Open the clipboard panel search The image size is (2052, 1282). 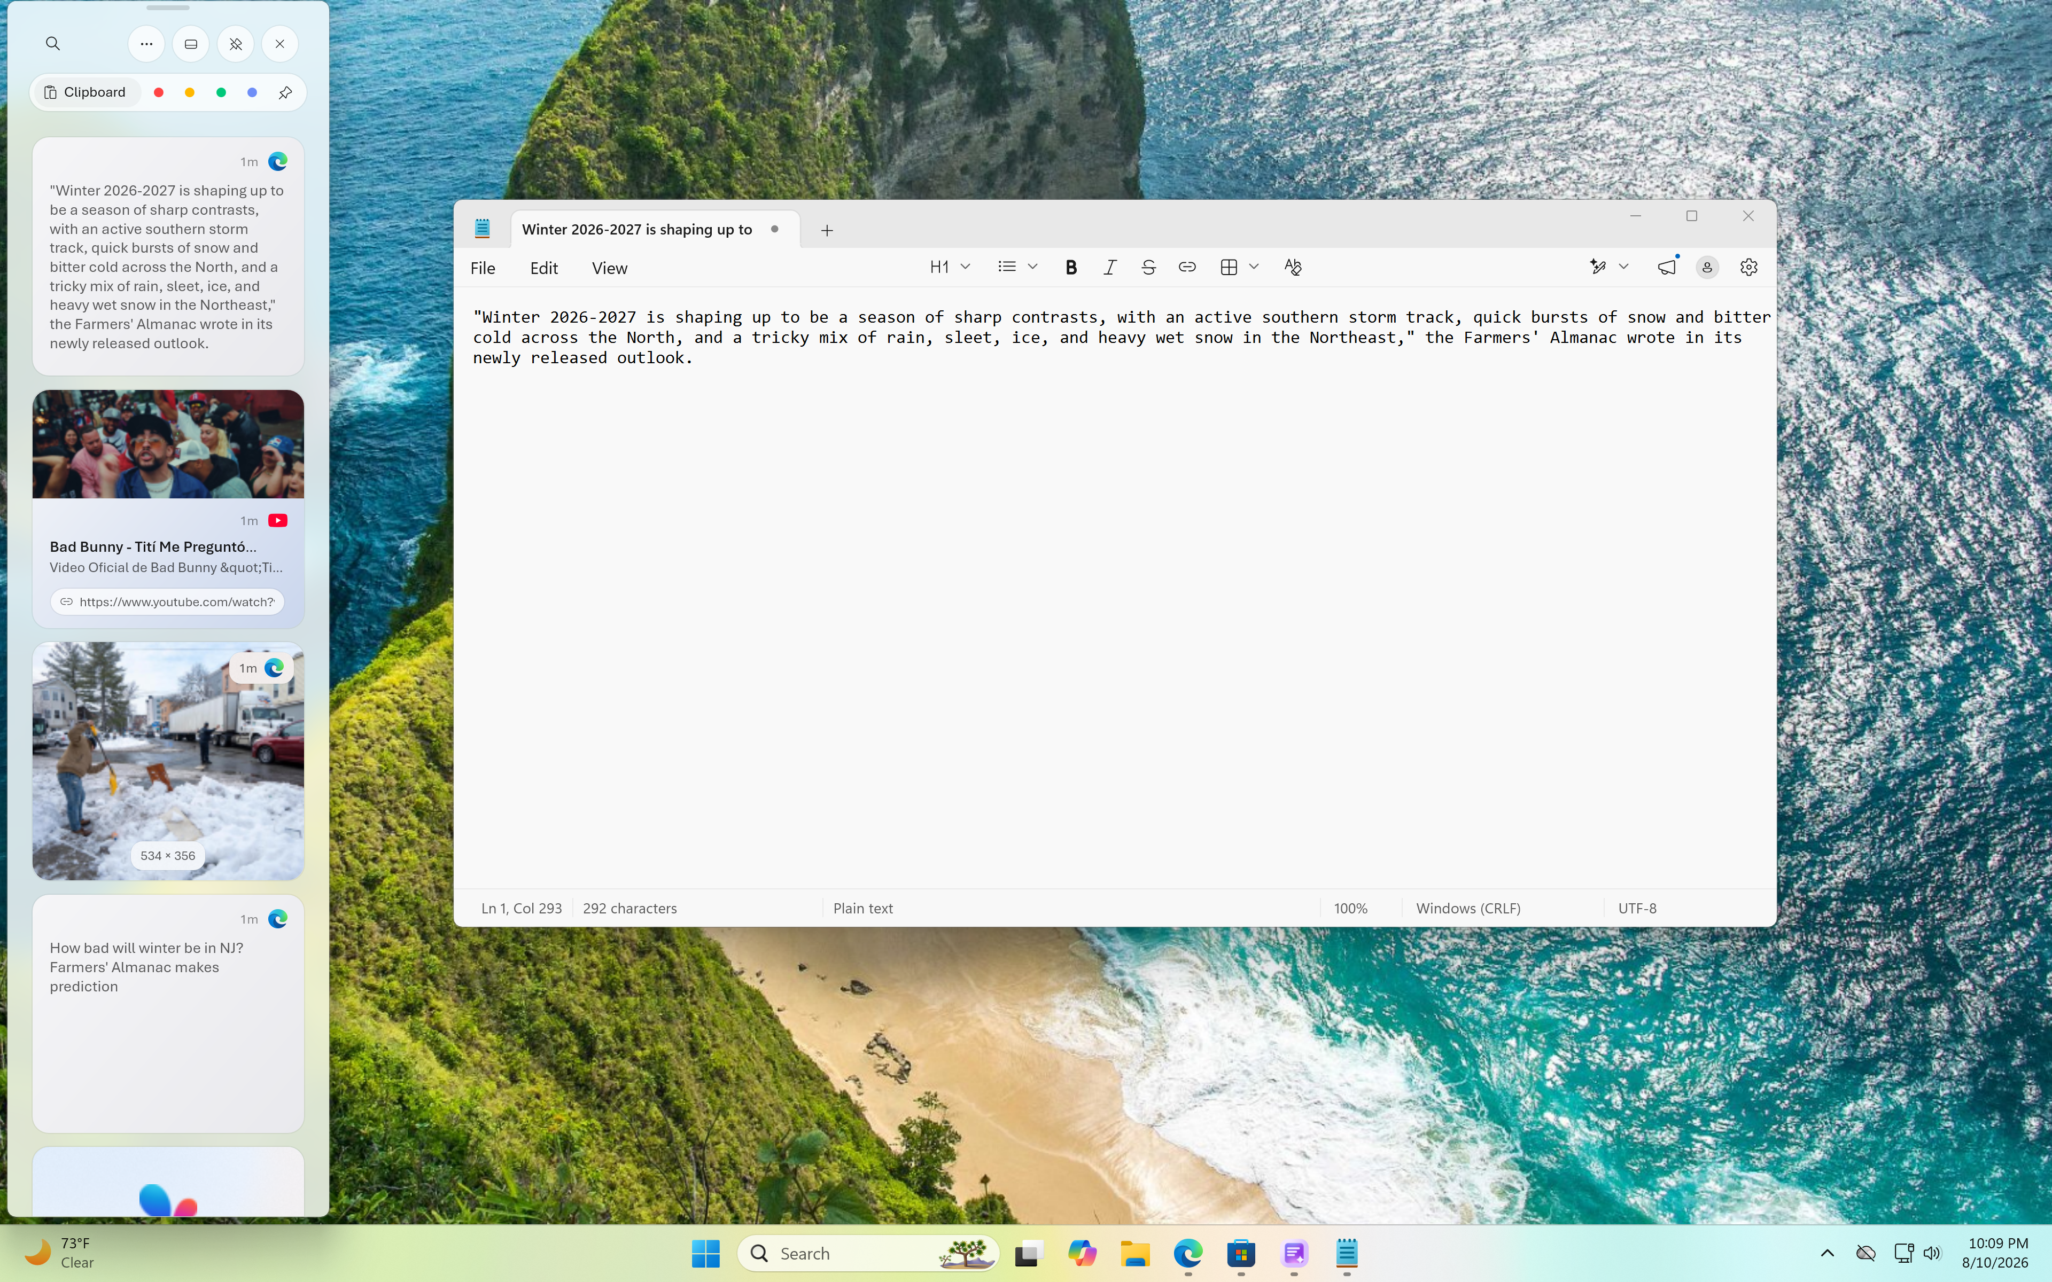[x=52, y=43]
